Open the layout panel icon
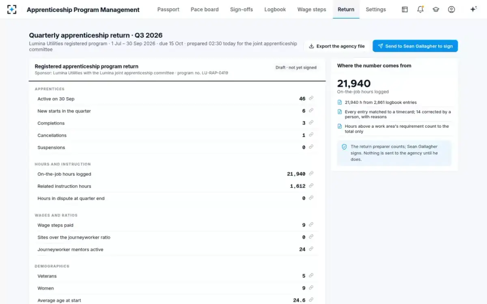 coord(405,9)
